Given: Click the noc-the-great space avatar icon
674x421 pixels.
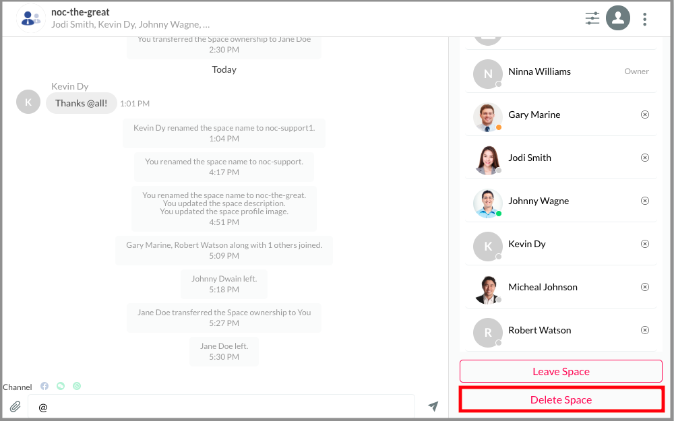Looking at the screenshot, I should (x=30, y=18).
